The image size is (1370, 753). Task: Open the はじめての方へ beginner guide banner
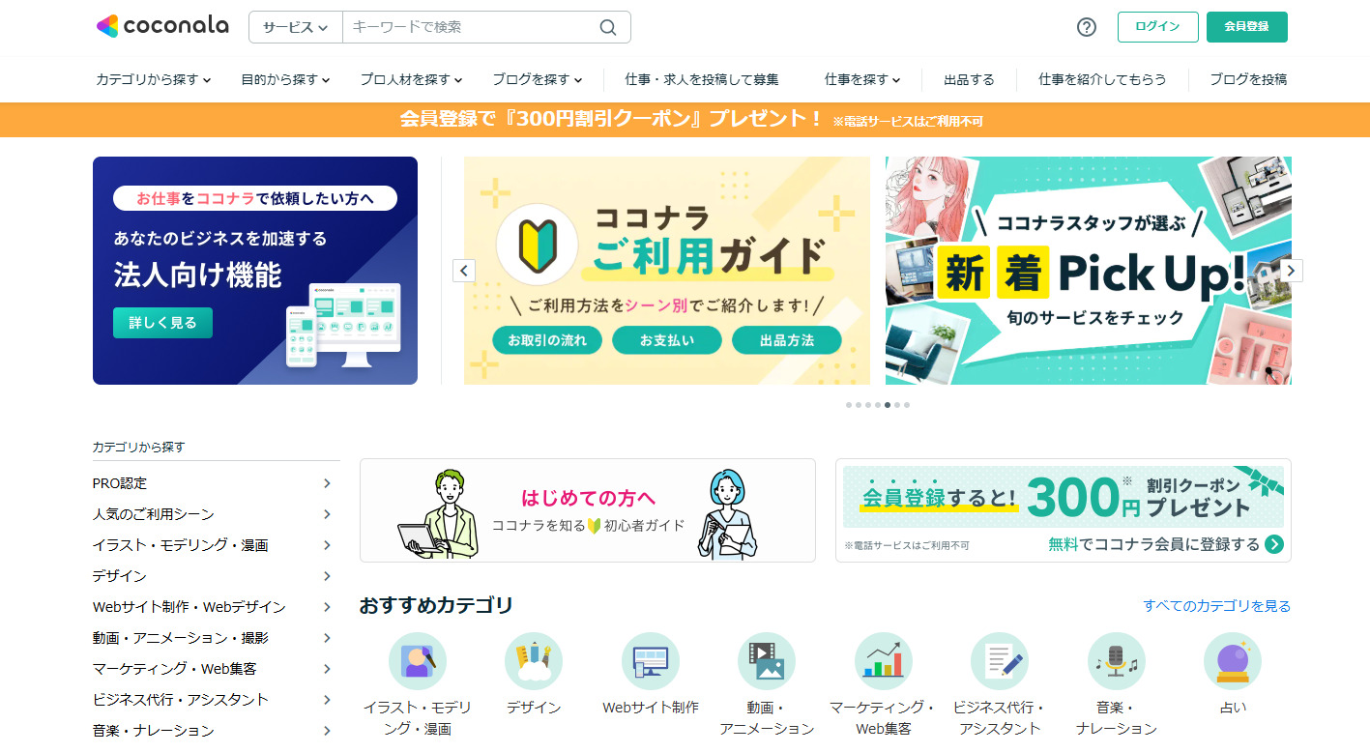(588, 510)
